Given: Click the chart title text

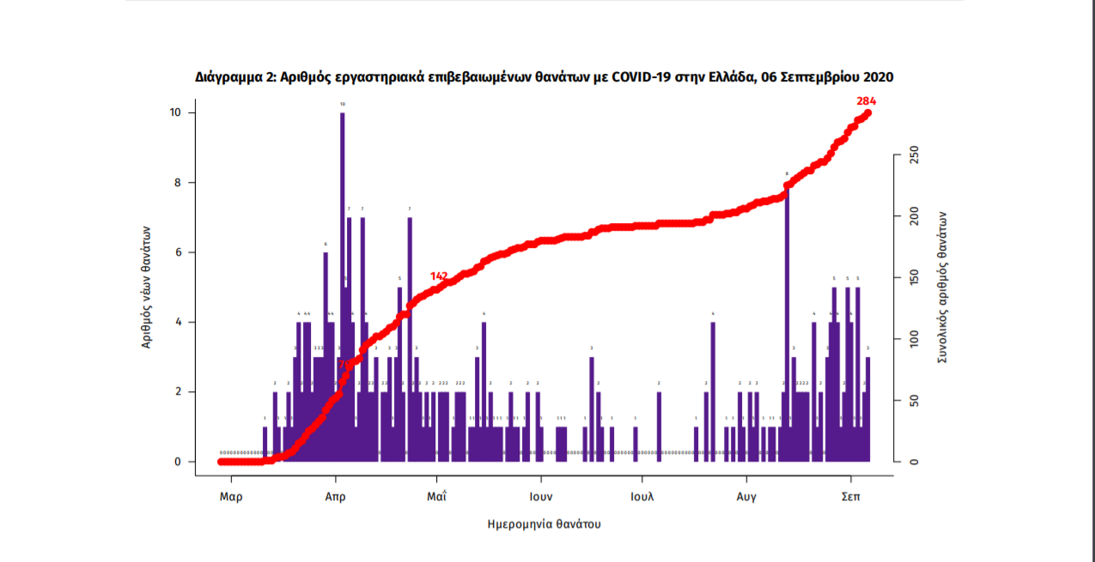Looking at the screenshot, I should tap(544, 77).
